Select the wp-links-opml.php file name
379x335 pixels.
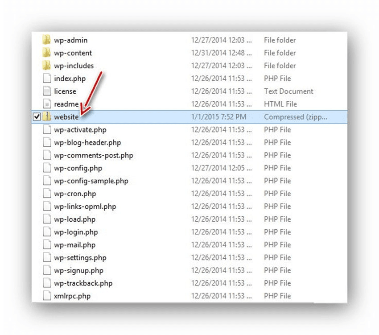[x=85, y=207]
